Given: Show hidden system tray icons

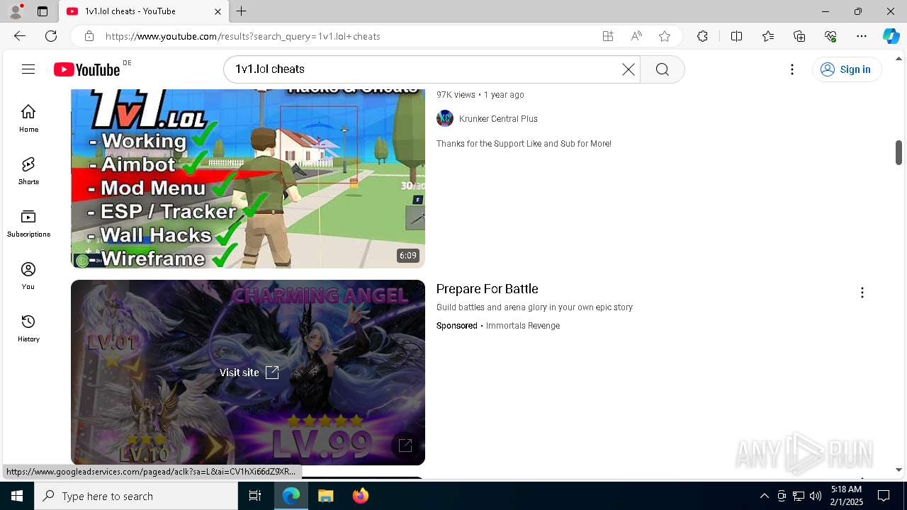Looking at the screenshot, I should point(764,496).
